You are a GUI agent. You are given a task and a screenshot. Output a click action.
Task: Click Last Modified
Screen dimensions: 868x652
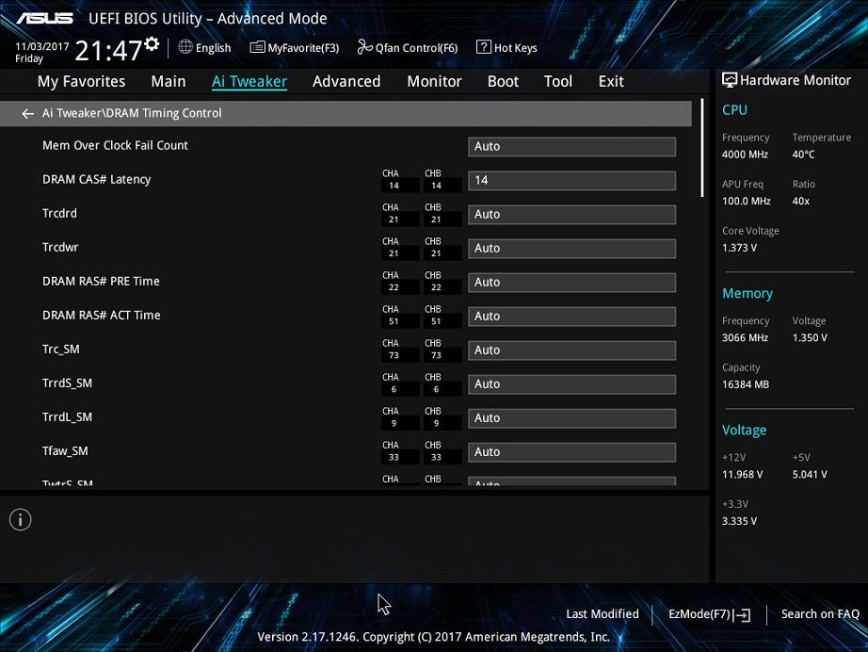[x=603, y=613]
